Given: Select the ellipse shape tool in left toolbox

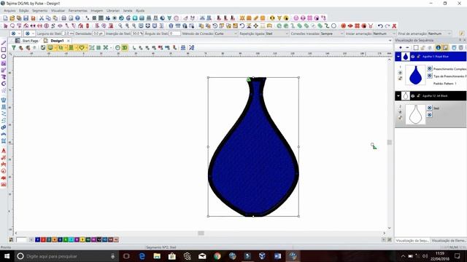Looking at the screenshot, I should point(4,57).
